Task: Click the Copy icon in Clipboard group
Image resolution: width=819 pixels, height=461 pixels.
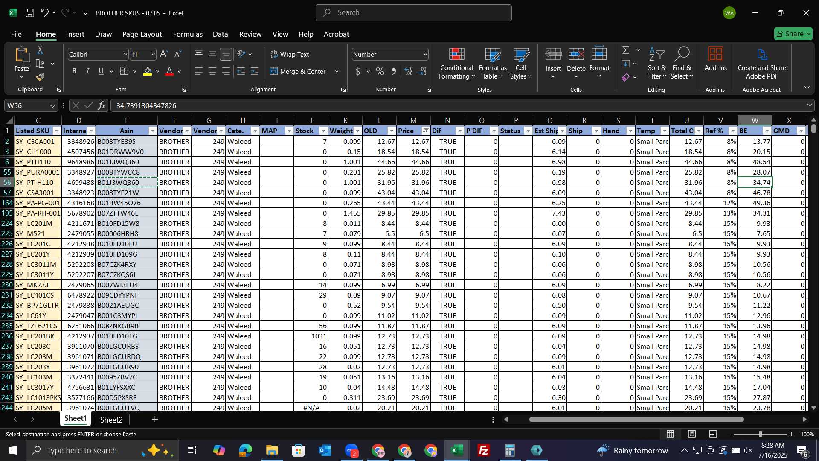Action: [40, 64]
